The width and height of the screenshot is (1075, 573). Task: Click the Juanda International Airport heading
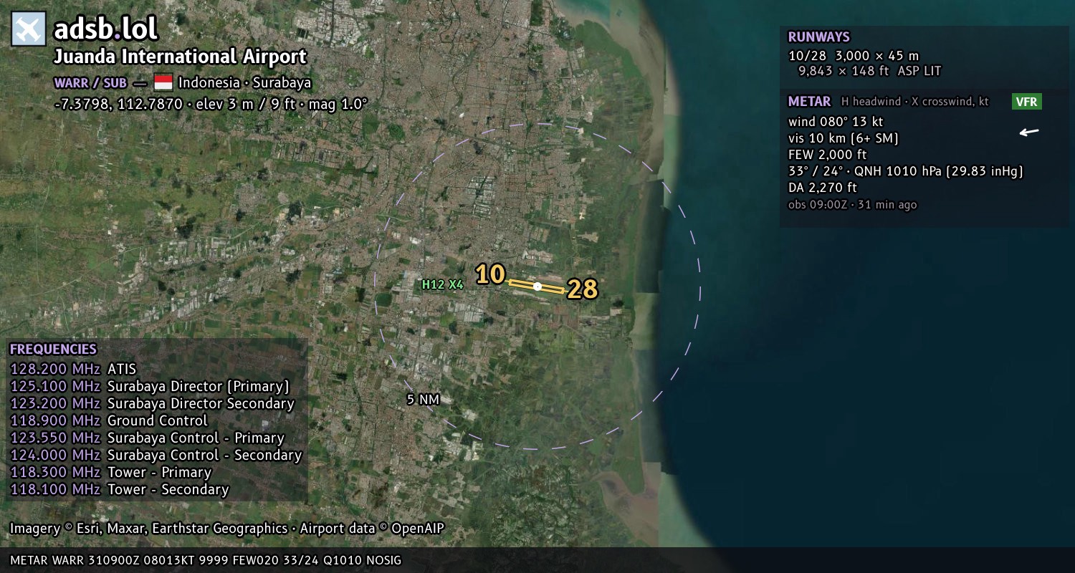[180, 57]
